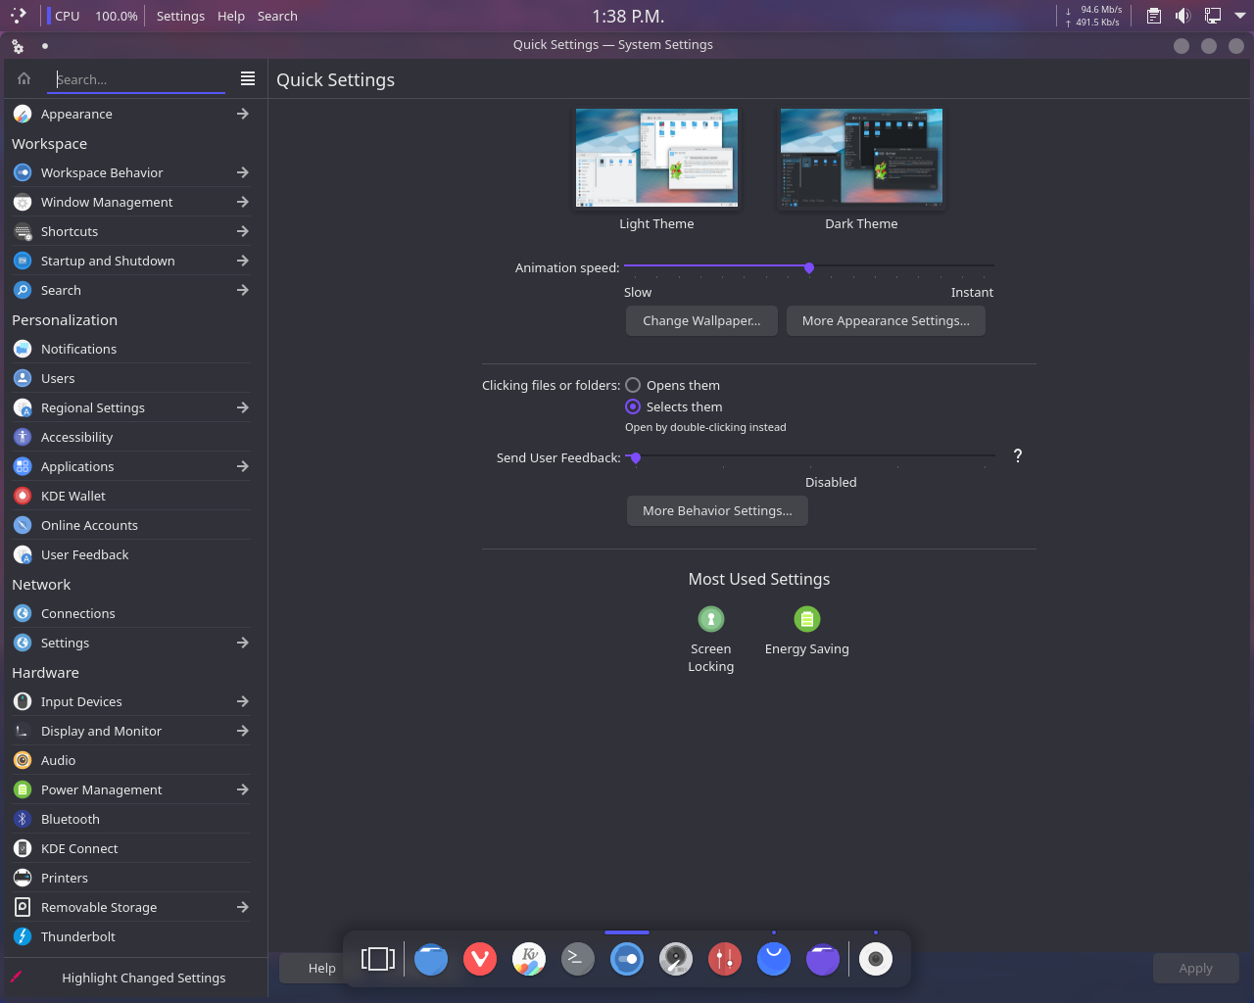
Task: Expand Regional Settings arrow
Action: [243, 407]
